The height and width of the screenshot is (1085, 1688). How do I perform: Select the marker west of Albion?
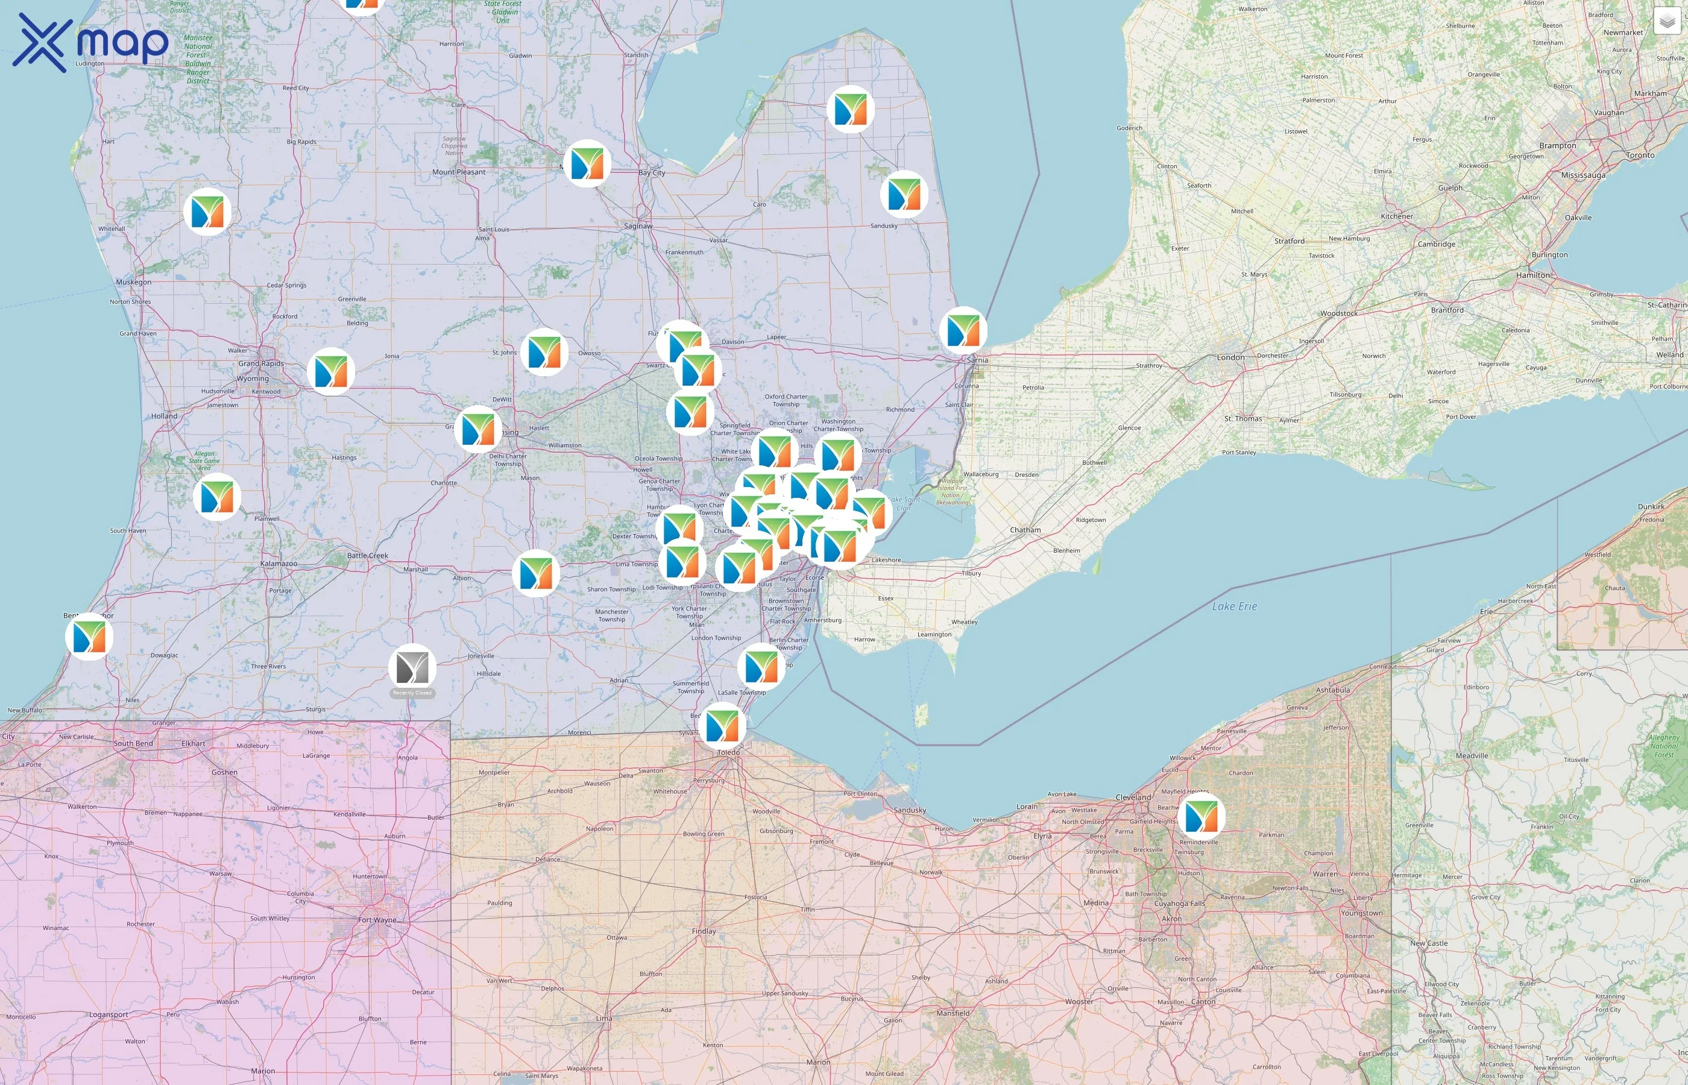point(536,573)
